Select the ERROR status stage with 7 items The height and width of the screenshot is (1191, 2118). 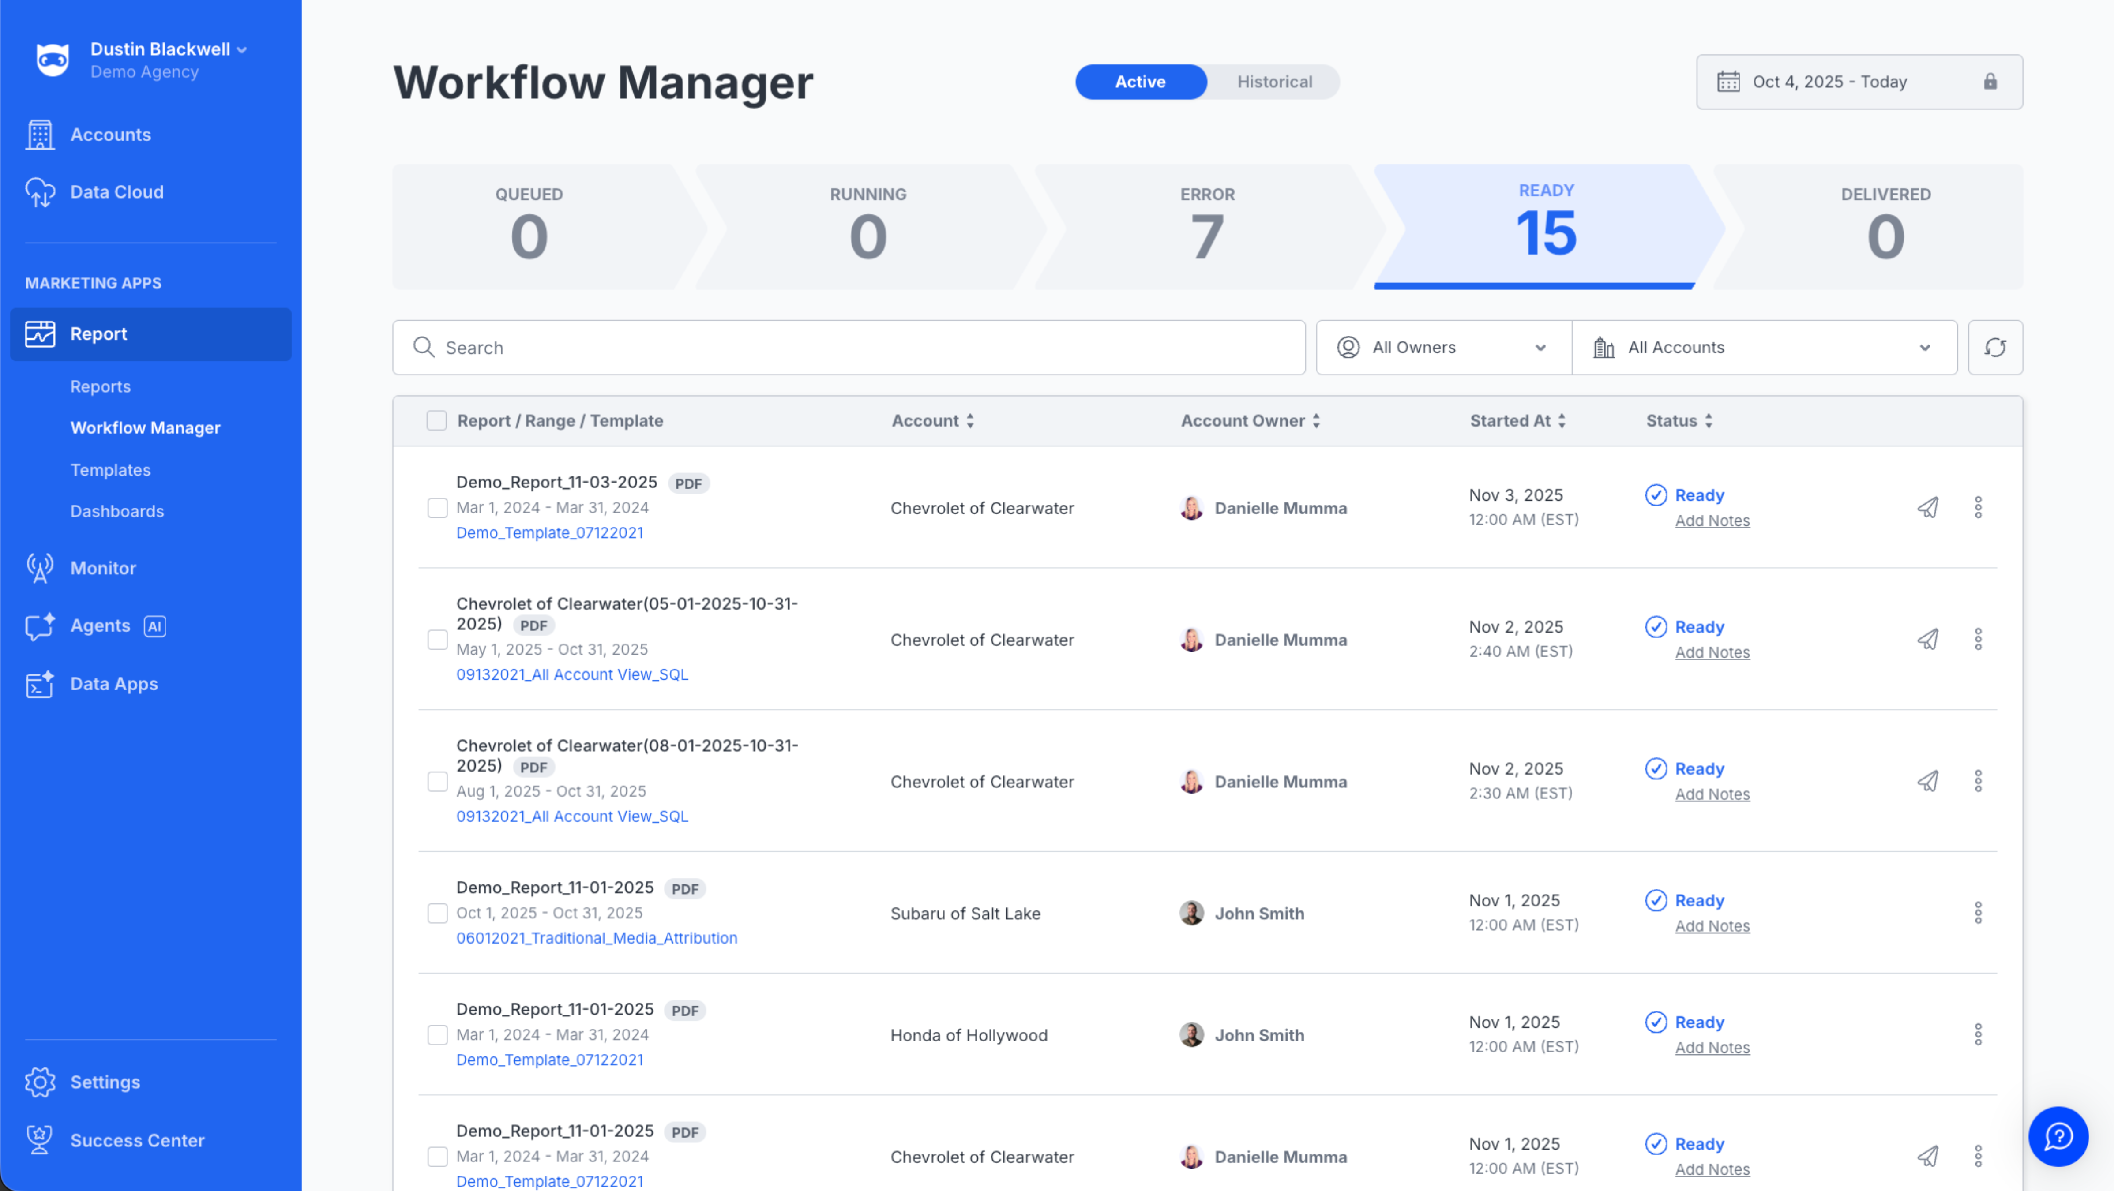coord(1206,227)
